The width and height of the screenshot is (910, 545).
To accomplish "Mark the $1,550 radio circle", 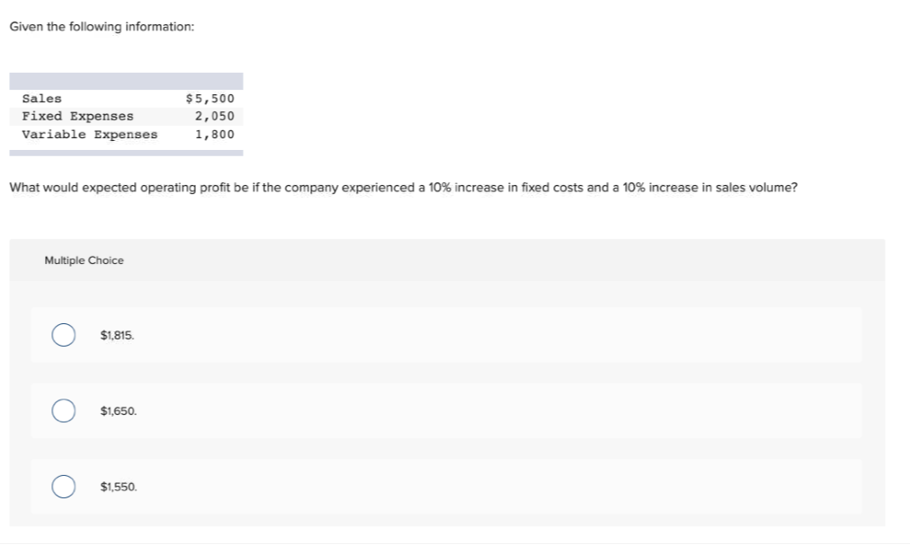I will click(x=63, y=487).
